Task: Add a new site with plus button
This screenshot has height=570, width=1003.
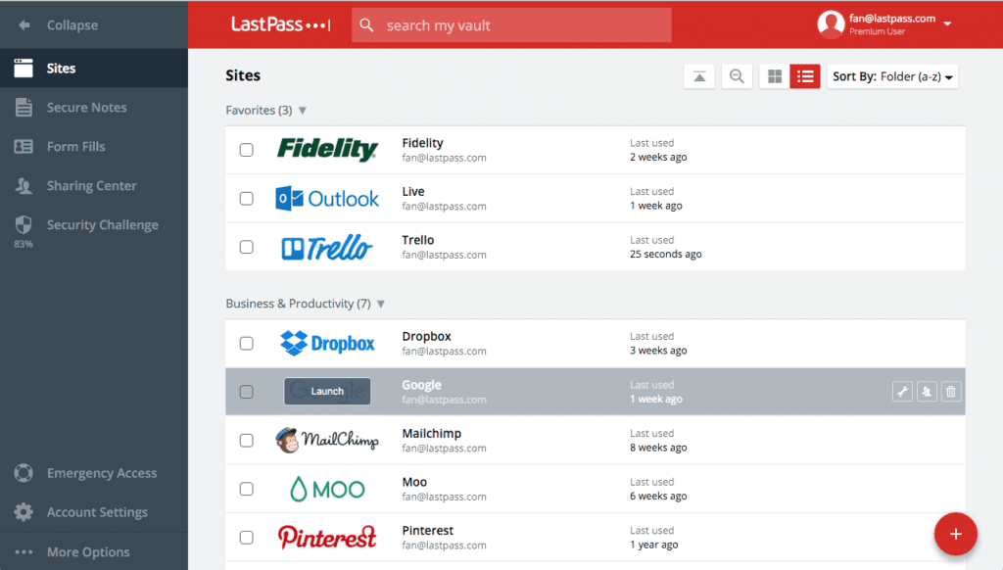Action: [x=956, y=534]
